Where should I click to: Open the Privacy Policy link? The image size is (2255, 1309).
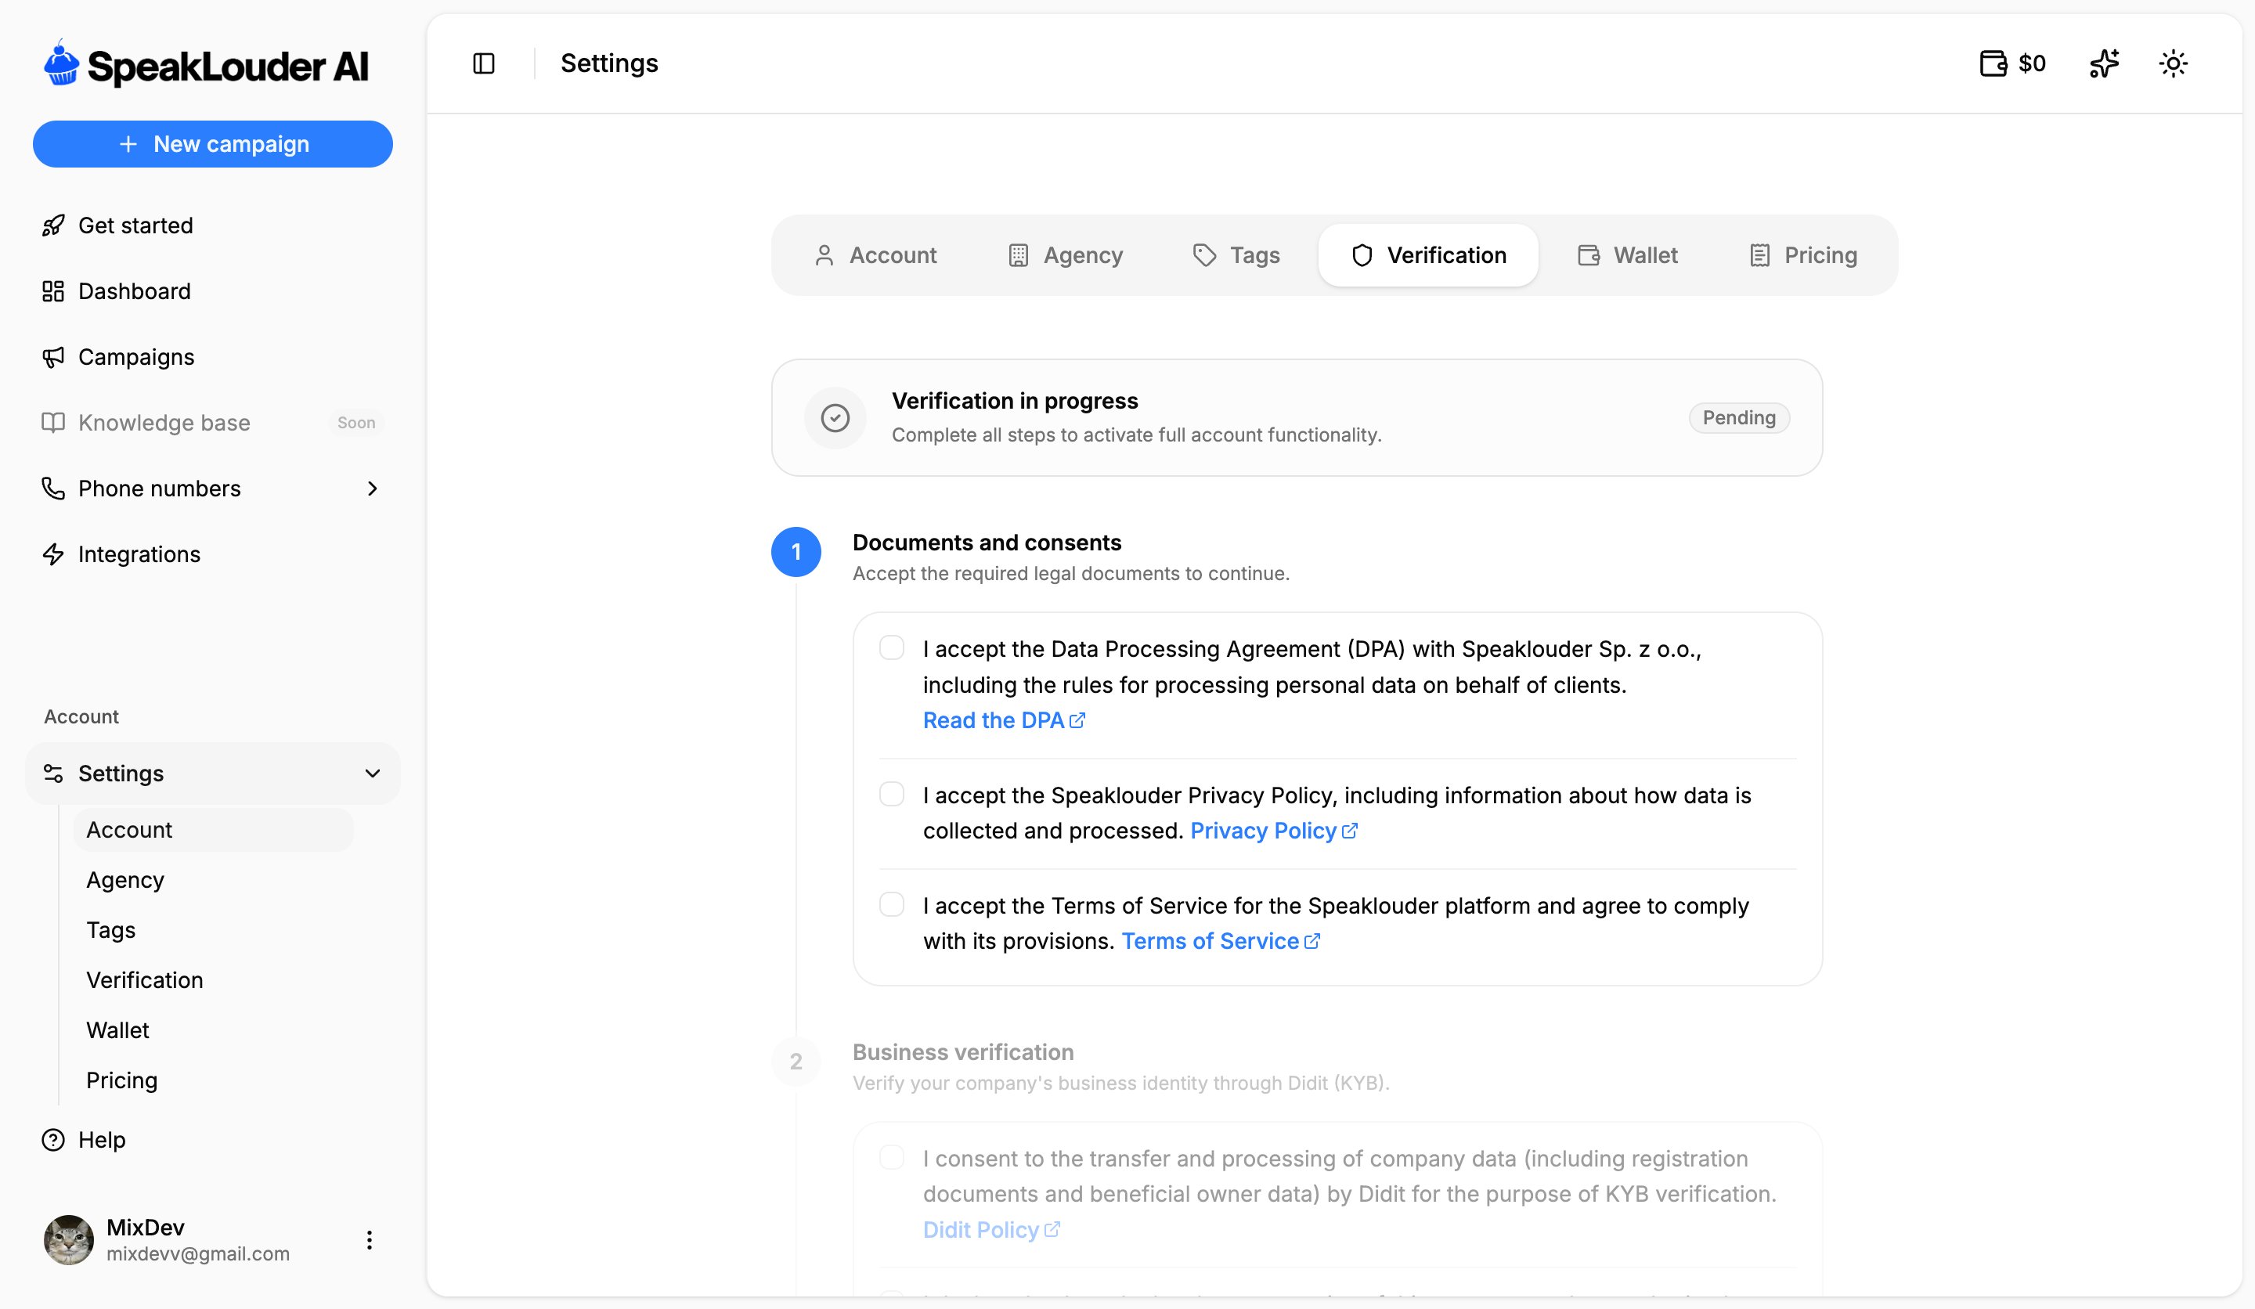click(1273, 831)
